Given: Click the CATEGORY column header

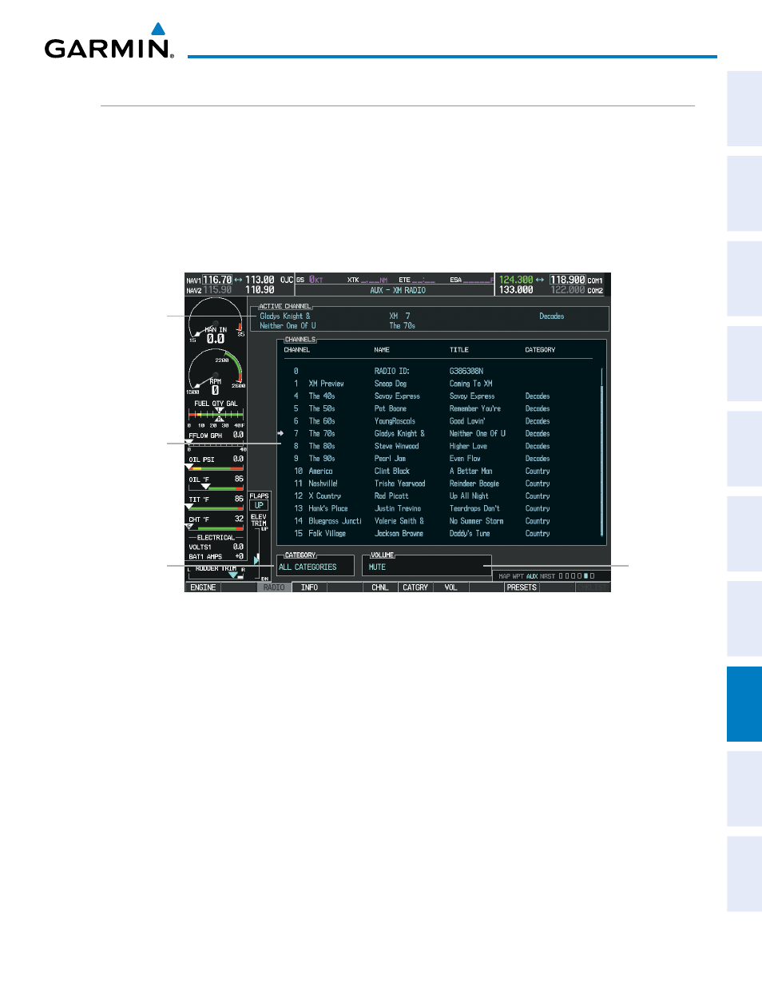Looking at the screenshot, I should tap(540, 350).
